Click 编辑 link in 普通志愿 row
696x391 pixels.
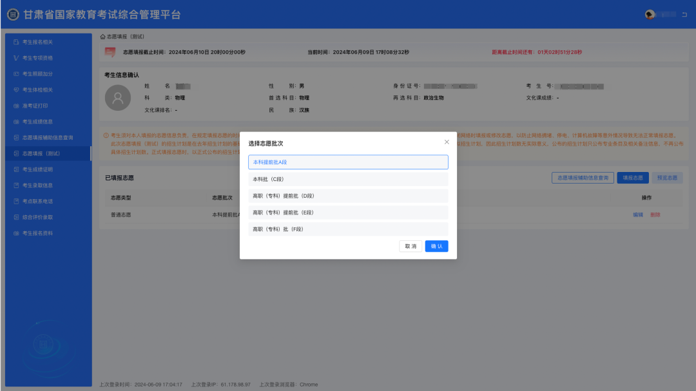(x=638, y=215)
